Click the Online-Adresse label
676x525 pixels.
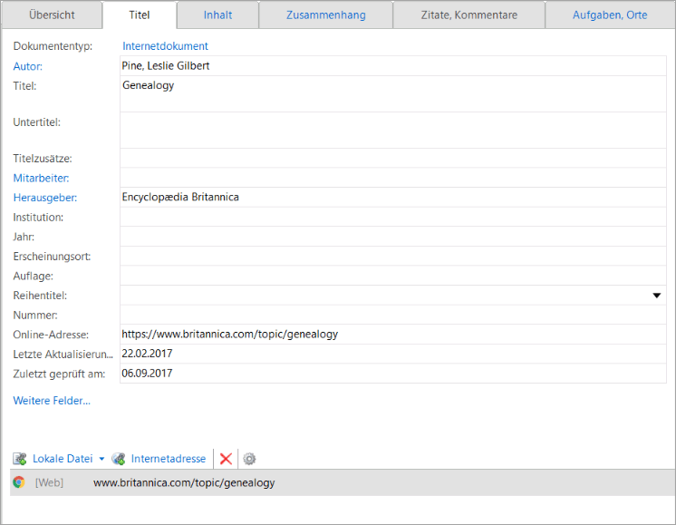pyautogui.click(x=51, y=335)
